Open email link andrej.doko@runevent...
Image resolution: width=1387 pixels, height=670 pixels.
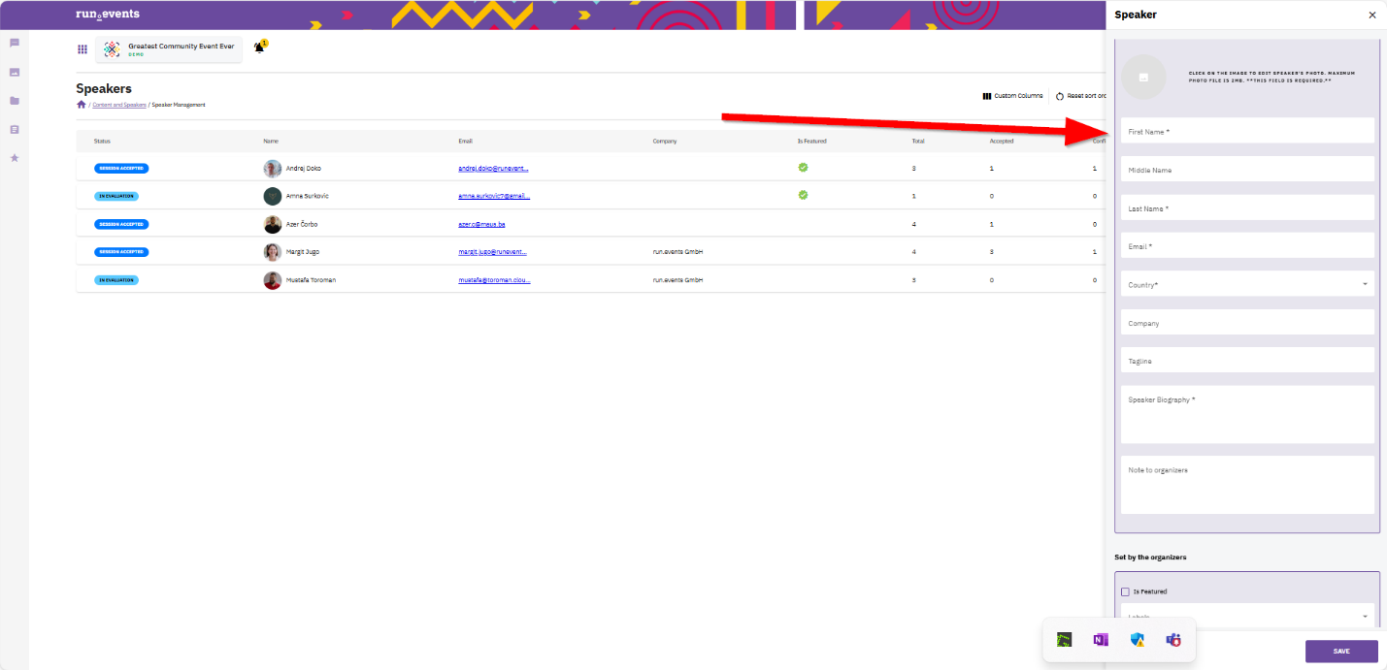(493, 168)
